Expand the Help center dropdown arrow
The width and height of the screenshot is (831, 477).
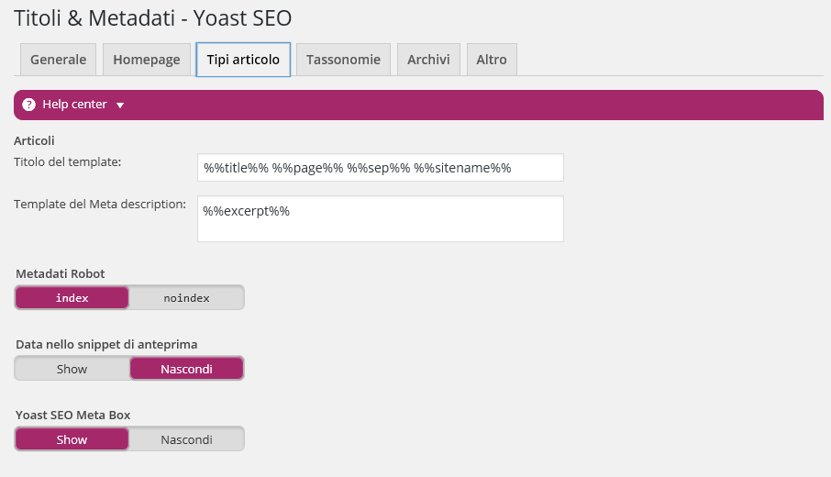[120, 105]
